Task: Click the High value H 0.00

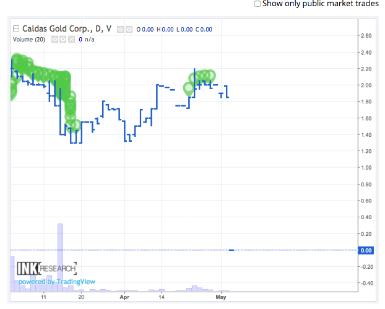Action: (x=165, y=30)
